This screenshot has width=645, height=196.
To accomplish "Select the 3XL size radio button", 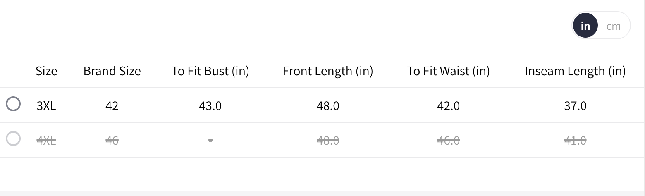I will pos(13,104).
